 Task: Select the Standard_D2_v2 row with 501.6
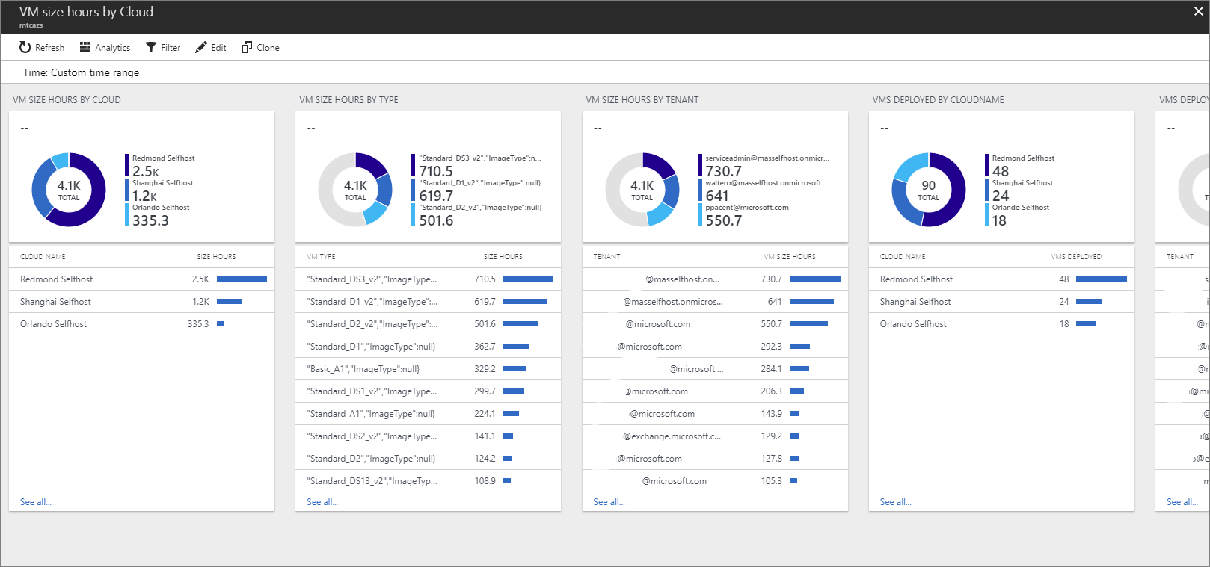[428, 324]
